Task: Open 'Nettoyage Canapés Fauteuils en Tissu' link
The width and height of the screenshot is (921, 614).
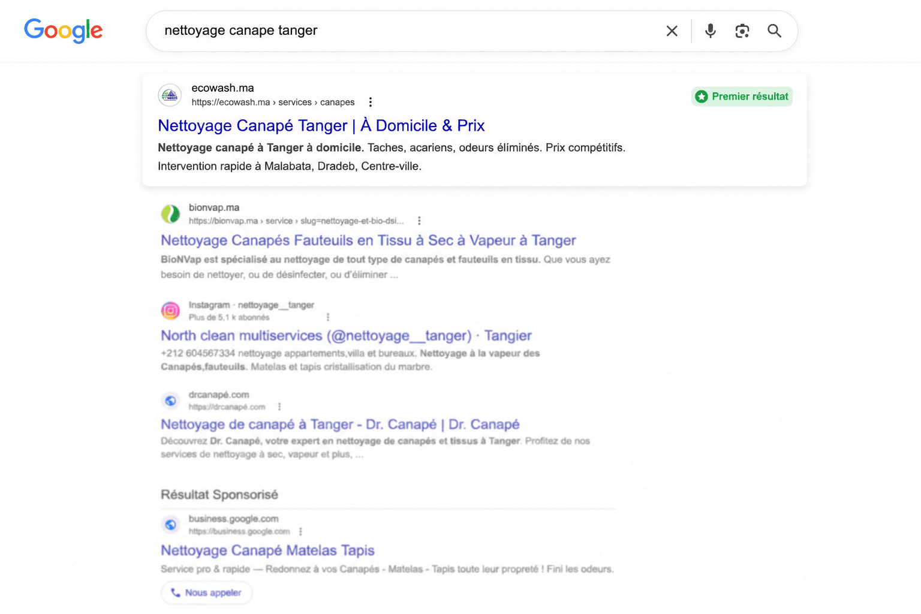Action: pos(368,240)
